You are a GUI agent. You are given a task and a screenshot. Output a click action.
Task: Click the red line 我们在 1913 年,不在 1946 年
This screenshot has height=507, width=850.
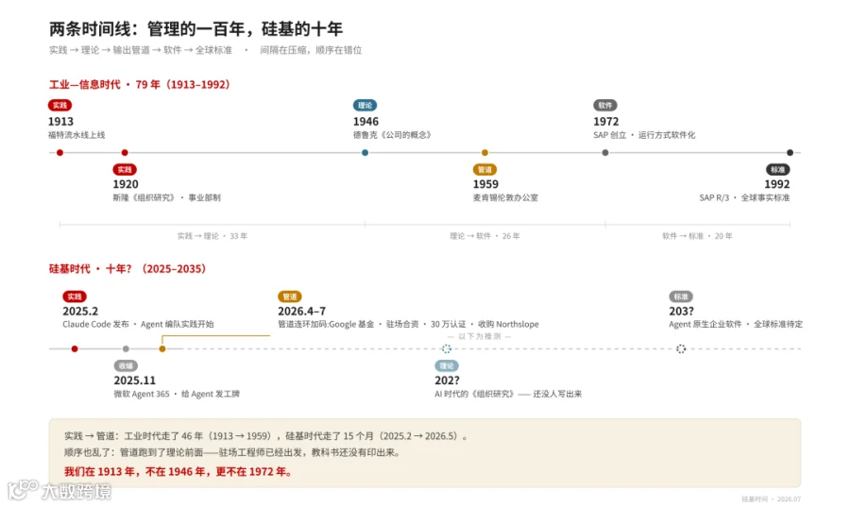(x=178, y=472)
